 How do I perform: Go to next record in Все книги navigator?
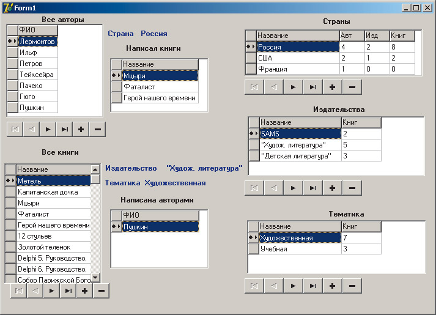[51, 291]
